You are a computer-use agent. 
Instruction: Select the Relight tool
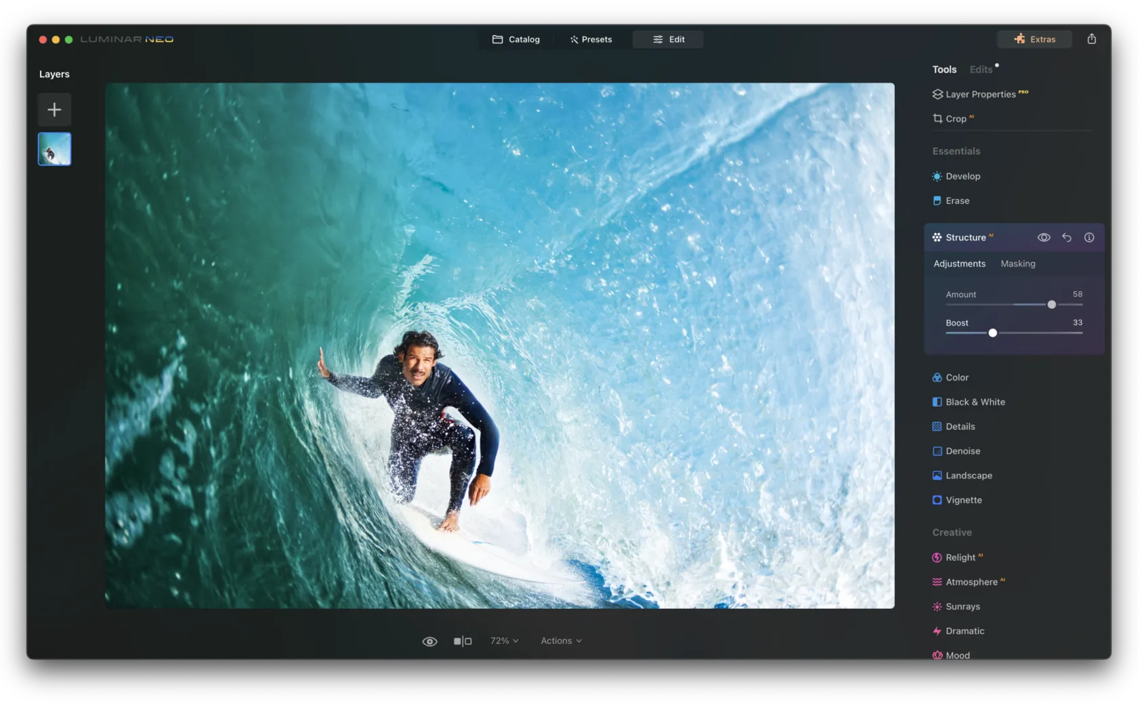(960, 557)
